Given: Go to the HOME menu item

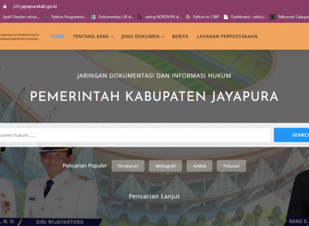Looking at the screenshot, I should click(57, 37).
